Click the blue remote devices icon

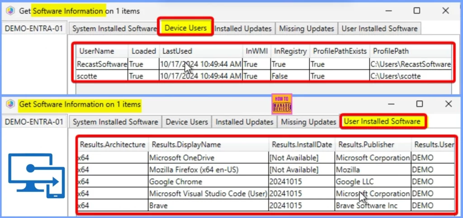(36, 175)
